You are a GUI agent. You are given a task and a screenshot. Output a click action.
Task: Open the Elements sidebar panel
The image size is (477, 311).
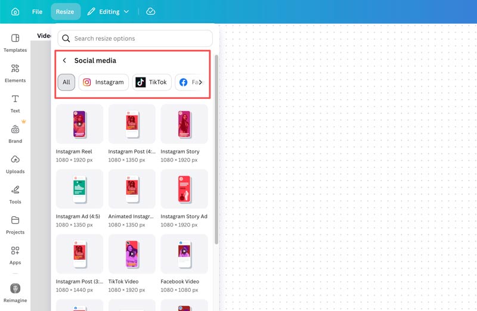(x=16, y=73)
